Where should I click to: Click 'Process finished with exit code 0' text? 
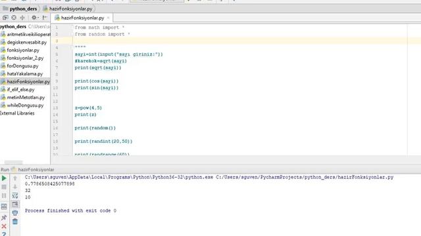pyautogui.click(x=70, y=210)
